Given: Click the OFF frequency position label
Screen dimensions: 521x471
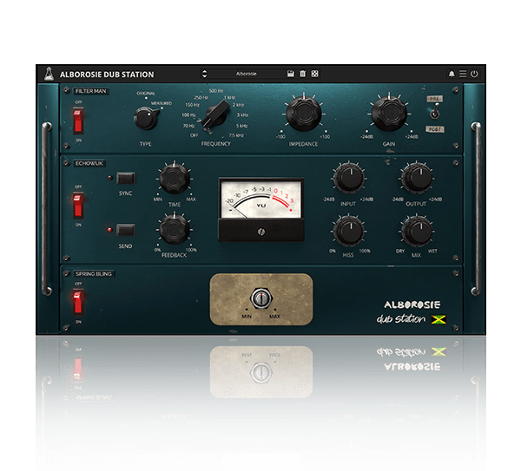Looking at the screenshot, I should (194, 135).
